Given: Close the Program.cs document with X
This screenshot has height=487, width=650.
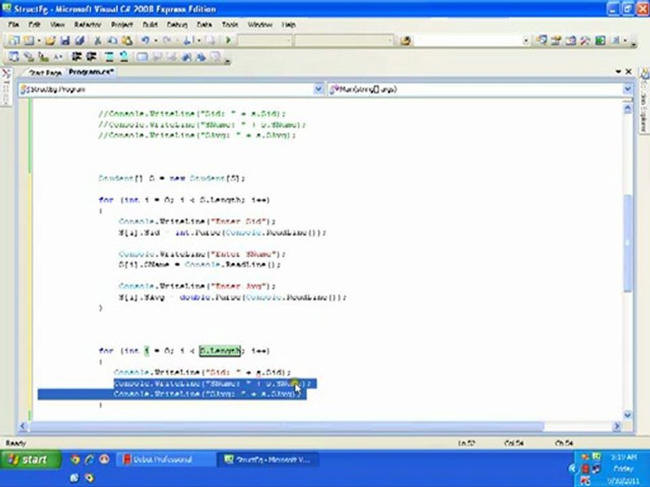Looking at the screenshot, I should pyautogui.click(x=628, y=72).
